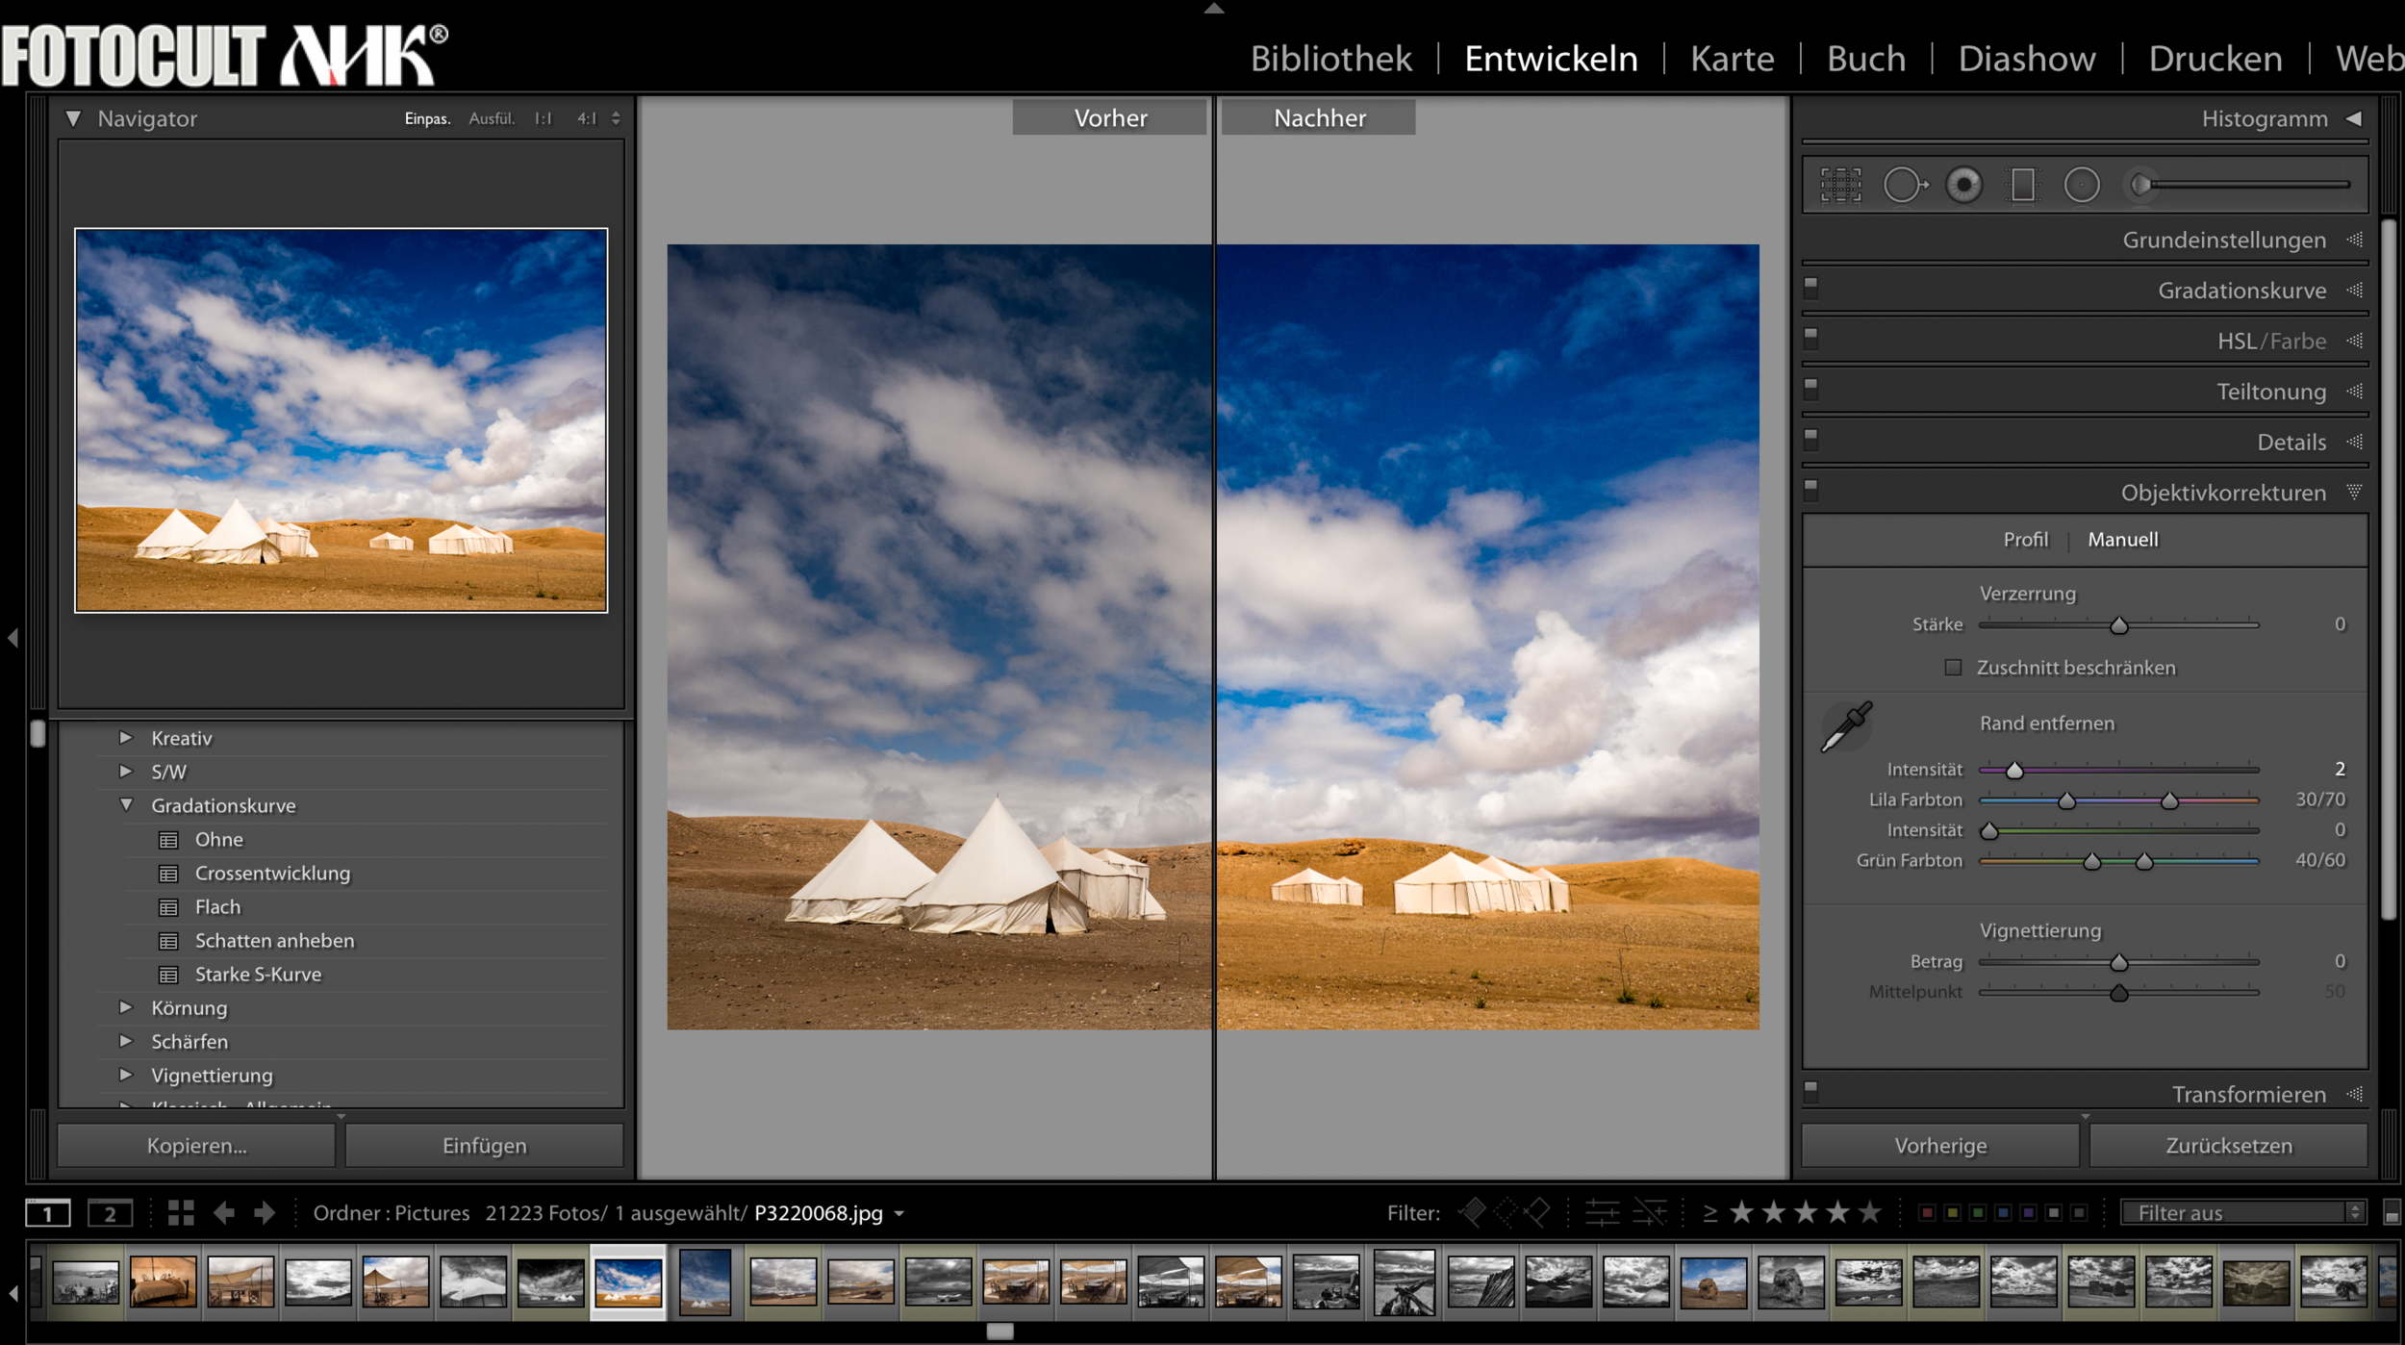Collapse the Navigator panel
2405x1345 pixels.
73,118
